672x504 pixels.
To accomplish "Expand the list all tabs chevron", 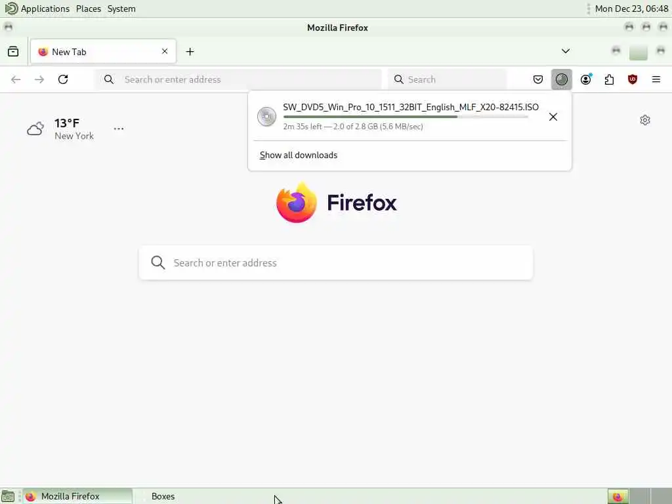I will [566, 51].
